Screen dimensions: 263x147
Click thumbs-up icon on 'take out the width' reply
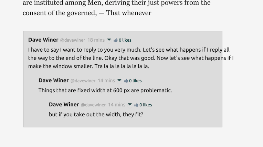136,105
